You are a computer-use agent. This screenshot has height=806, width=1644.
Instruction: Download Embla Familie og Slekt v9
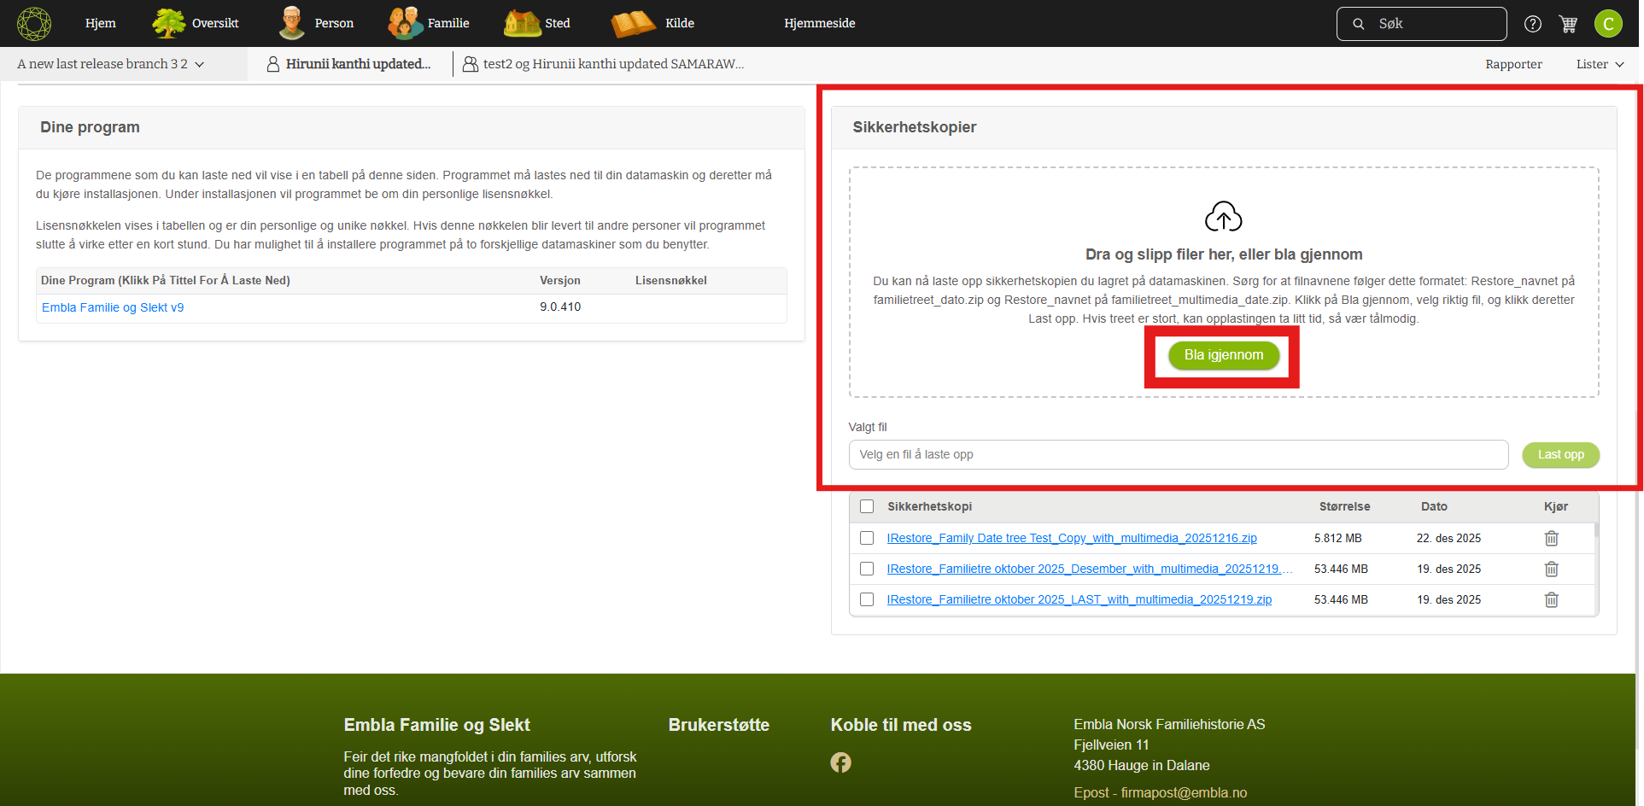click(113, 307)
